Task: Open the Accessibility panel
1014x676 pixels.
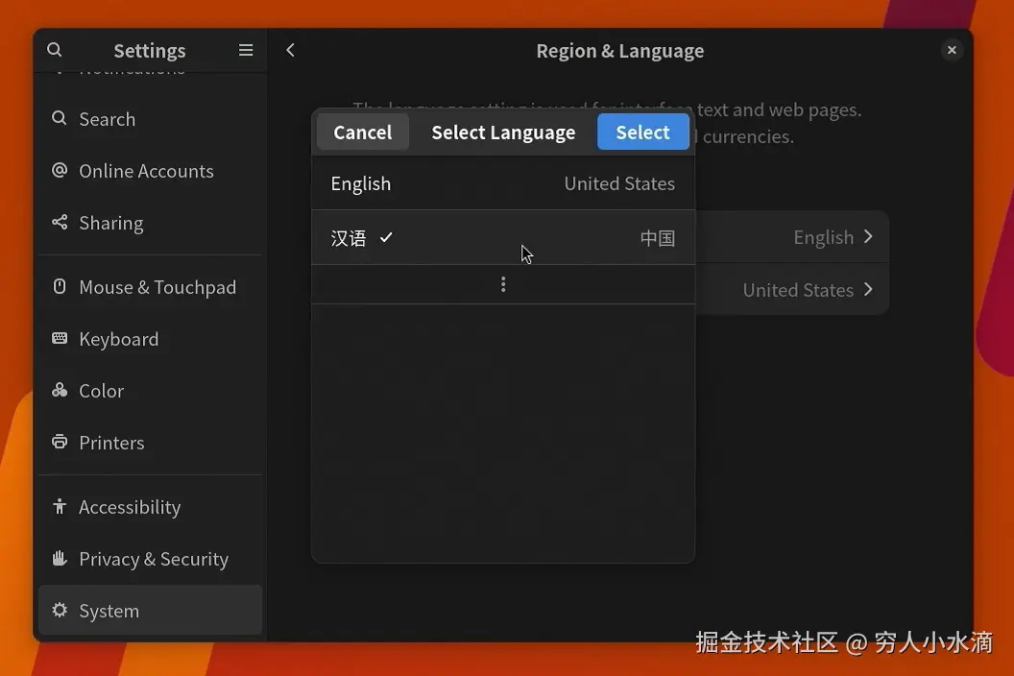Action: (x=150, y=507)
